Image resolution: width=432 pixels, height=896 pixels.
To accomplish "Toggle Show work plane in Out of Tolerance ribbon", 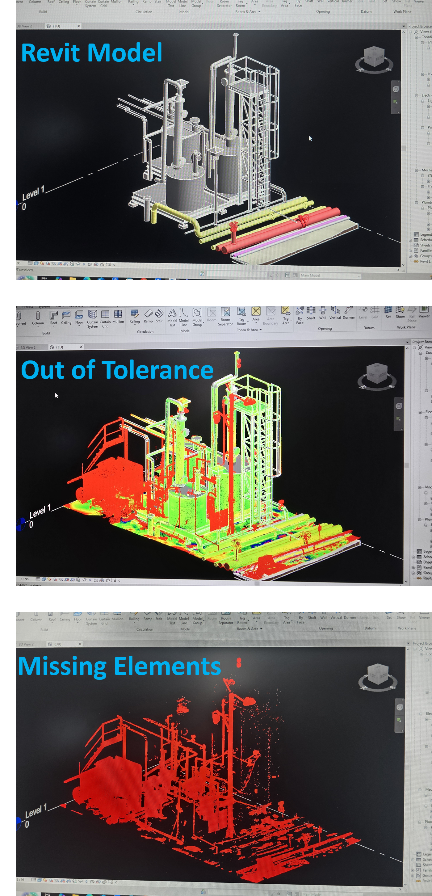I will coord(400,312).
